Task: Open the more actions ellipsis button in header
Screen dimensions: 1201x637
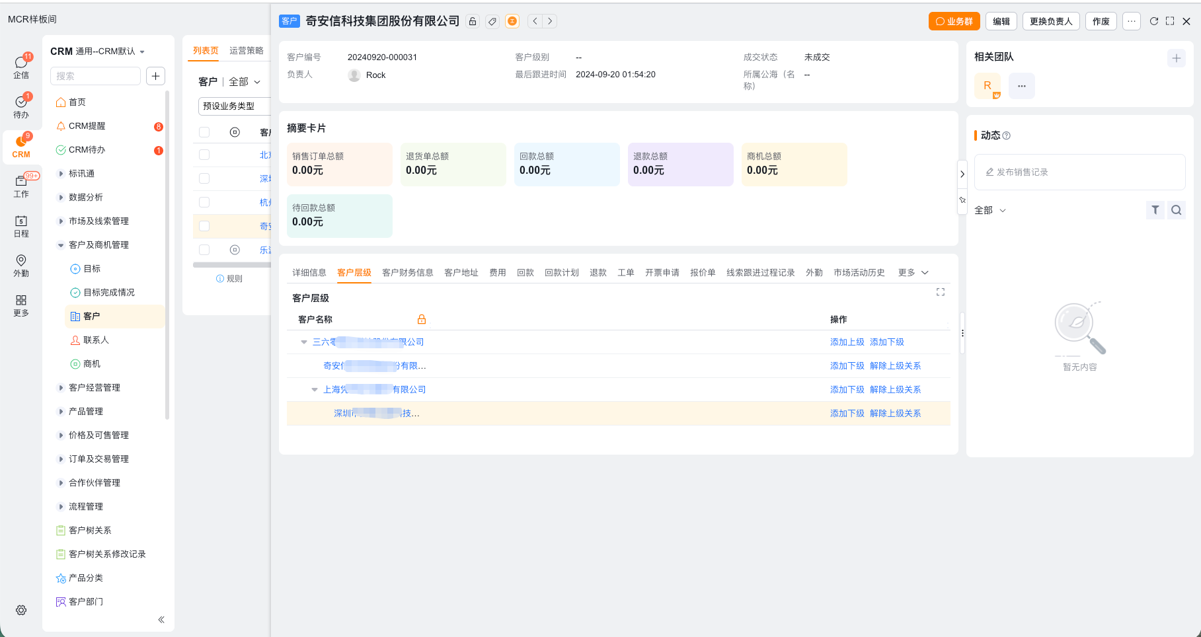Action: pos(1132,21)
